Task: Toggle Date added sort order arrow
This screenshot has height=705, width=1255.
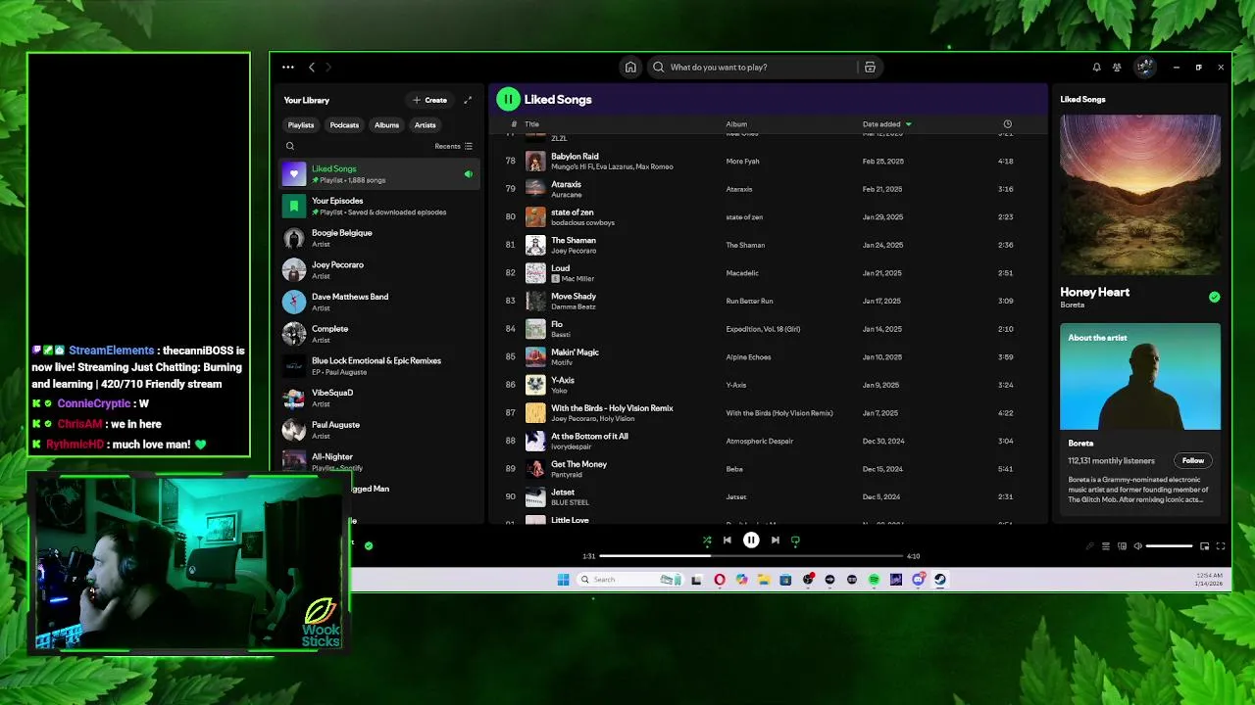Action: [x=908, y=124]
